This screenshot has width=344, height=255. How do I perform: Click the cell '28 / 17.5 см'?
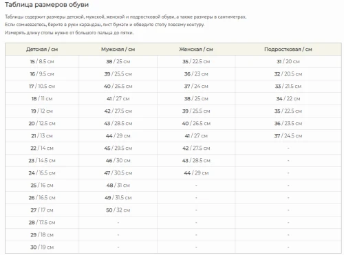point(42,223)
